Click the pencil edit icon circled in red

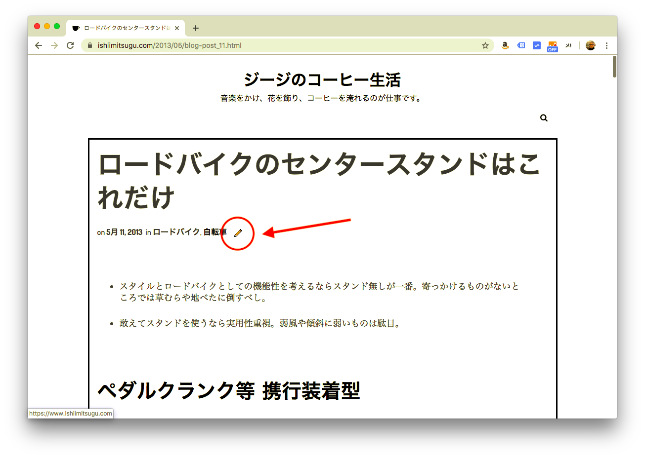[x=238, y=233]
